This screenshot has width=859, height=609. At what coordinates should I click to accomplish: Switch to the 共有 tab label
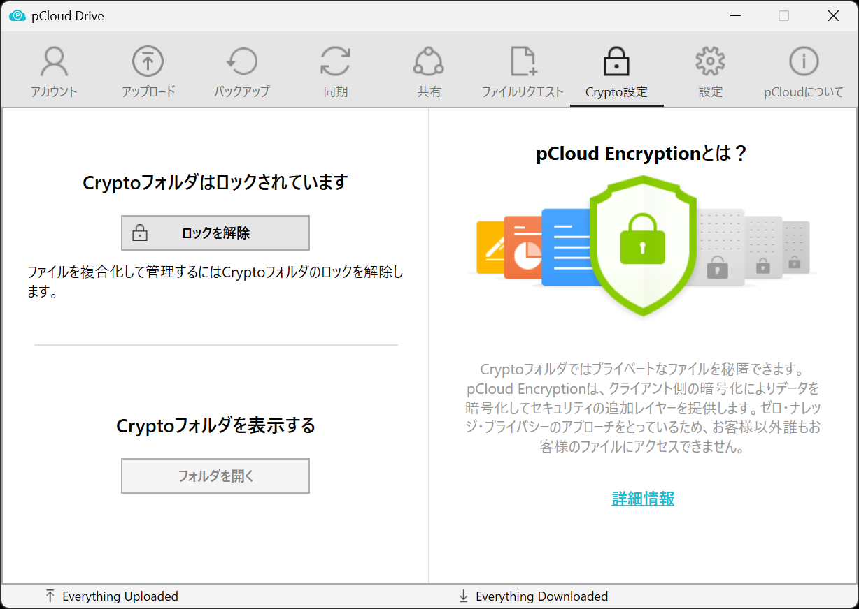pos(429,91)
